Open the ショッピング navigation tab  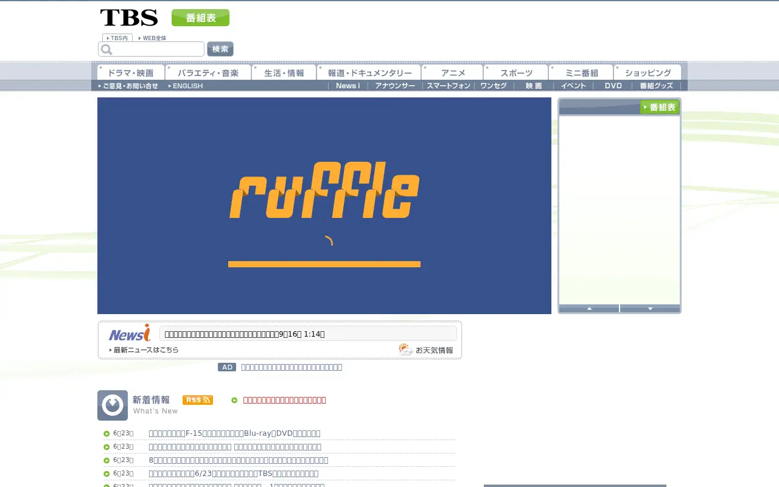tap(648, 72)
